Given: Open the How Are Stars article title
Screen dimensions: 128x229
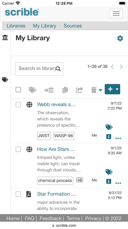Looking at the screenshot, I should pos(56,149).
